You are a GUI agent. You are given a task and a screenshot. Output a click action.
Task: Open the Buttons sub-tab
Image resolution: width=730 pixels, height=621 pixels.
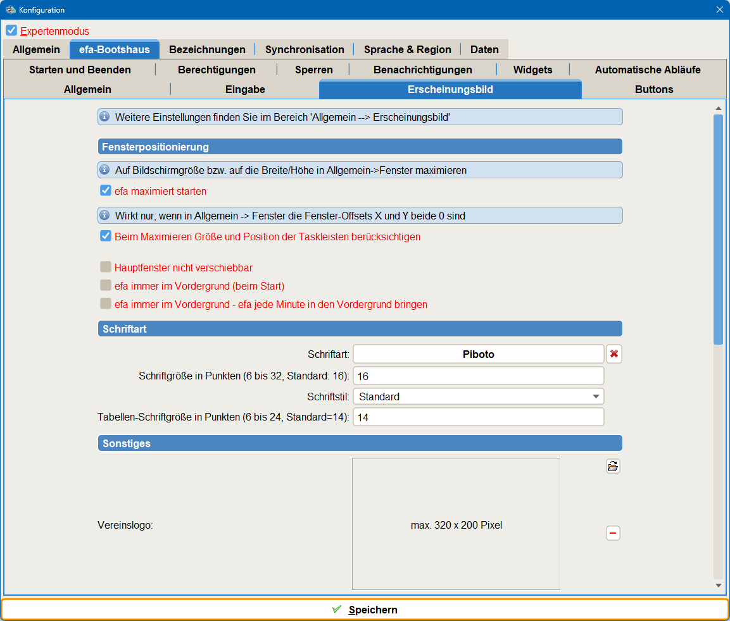tap(653, 89)
